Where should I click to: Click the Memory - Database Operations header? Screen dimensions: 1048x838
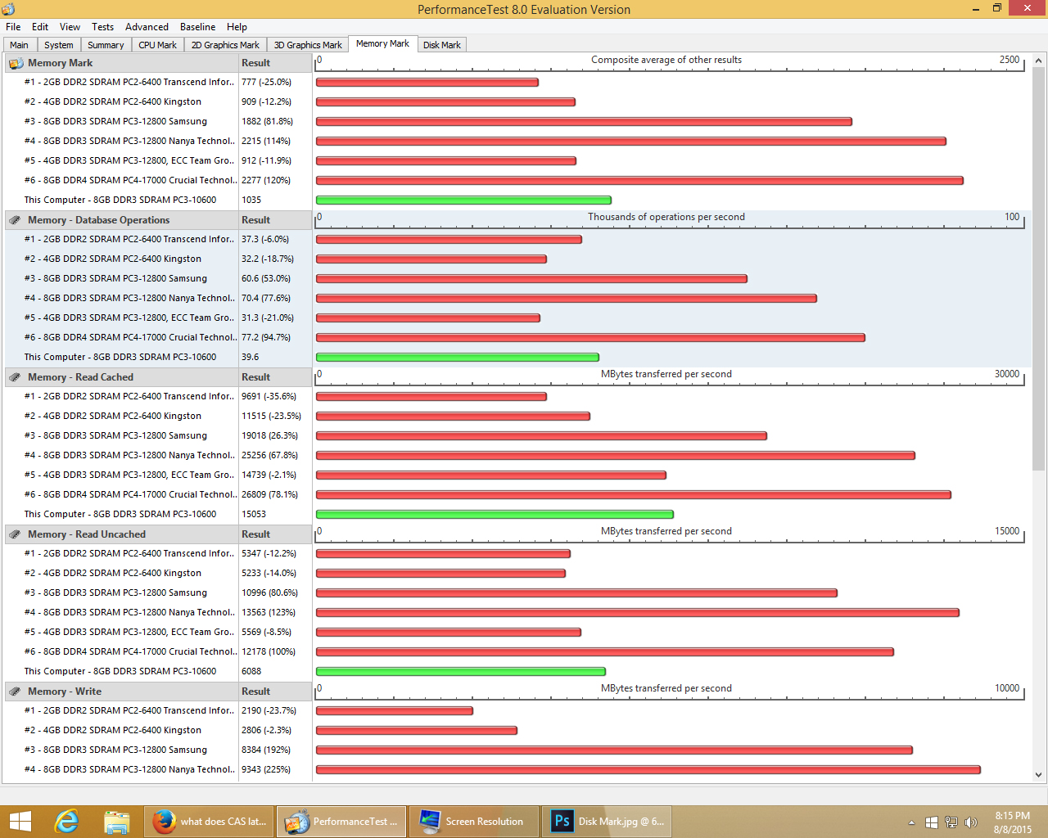point(121,220)
